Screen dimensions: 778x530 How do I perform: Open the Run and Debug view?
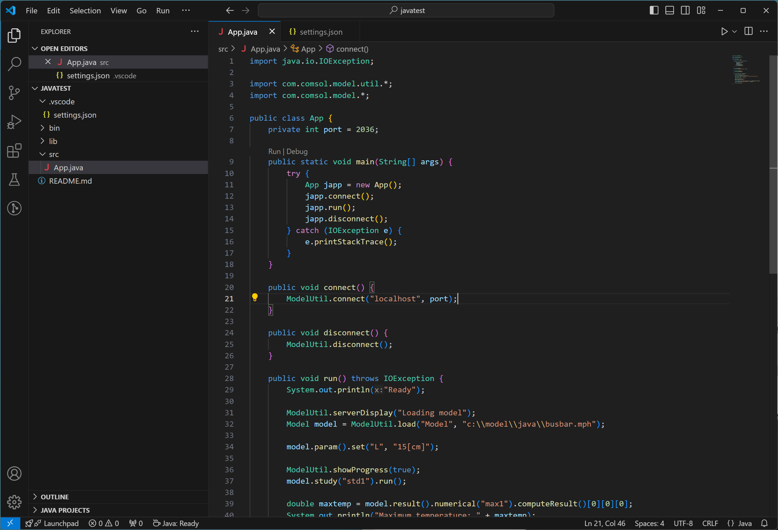14,122
